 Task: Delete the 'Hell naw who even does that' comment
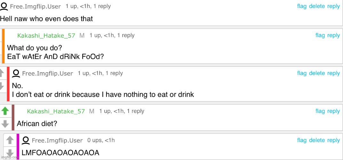click(317, 6)
